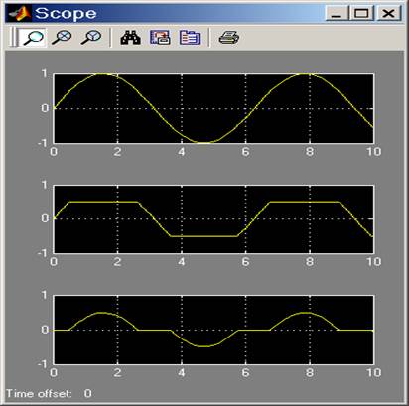Click the toolbar grip handle
This screenshot has width=409, height=406.
[13, 37]
